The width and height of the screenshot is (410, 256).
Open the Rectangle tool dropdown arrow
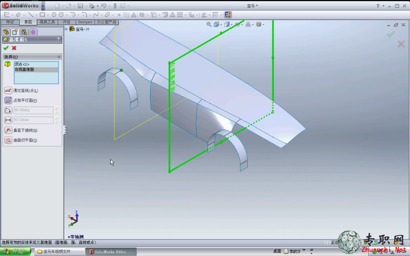[48, 15]
